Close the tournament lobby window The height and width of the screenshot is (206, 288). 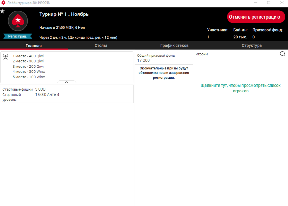(x=281, y=3)
